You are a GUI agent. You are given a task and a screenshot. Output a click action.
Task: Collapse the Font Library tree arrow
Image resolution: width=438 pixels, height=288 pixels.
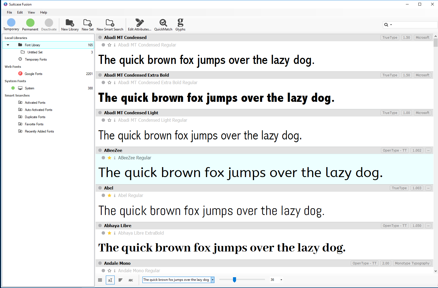pyautogui.click(x=8, y=45)
